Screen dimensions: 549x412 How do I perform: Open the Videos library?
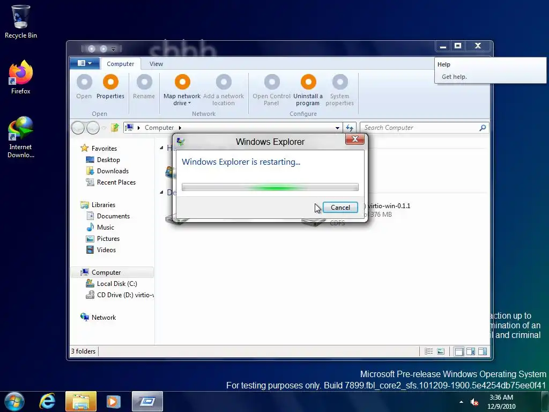tap(106, 250)
